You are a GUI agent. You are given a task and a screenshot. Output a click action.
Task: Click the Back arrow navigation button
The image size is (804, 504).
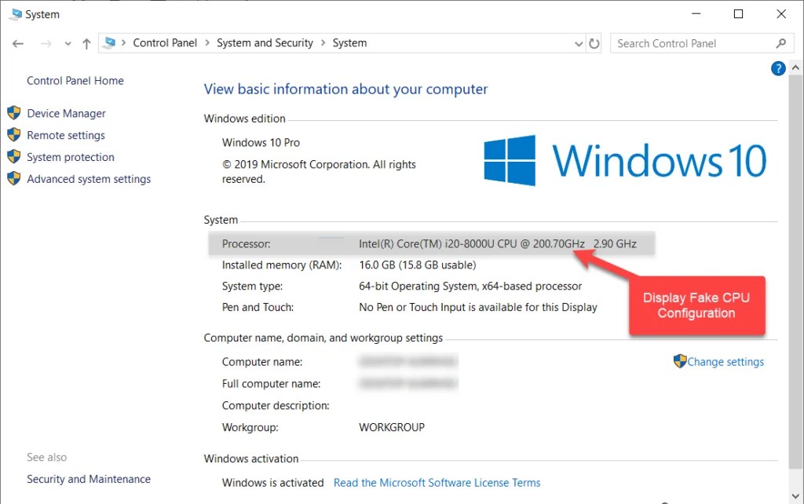pyautogui.click(x=18, y=44)
